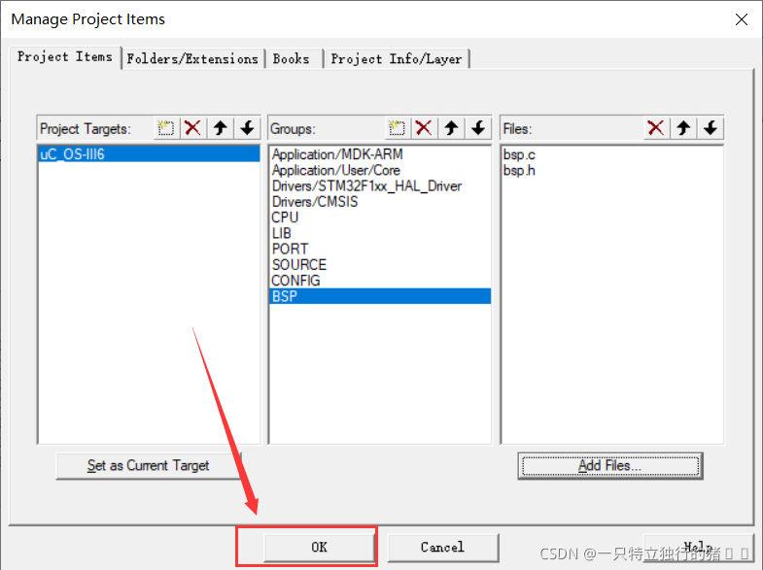Select the CONFIG group

pos(379,281)
